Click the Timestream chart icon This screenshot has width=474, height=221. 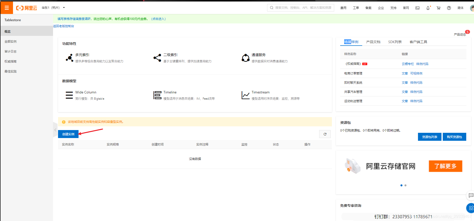coord(246,95)
